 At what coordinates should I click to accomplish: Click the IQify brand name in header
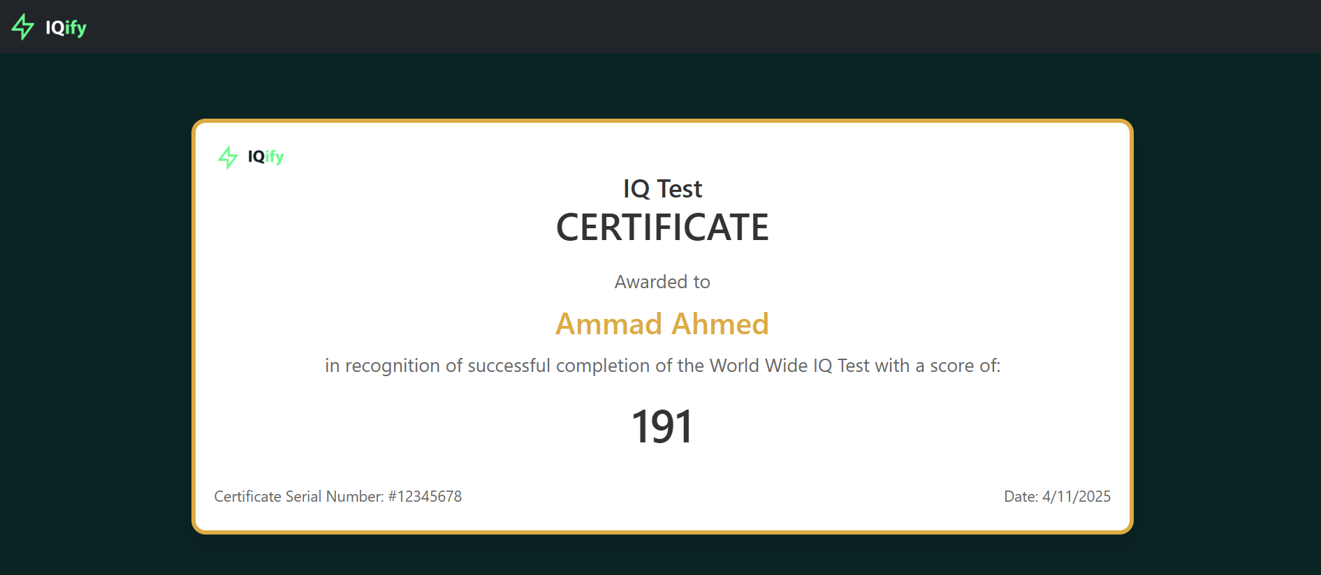click(66, 27)
